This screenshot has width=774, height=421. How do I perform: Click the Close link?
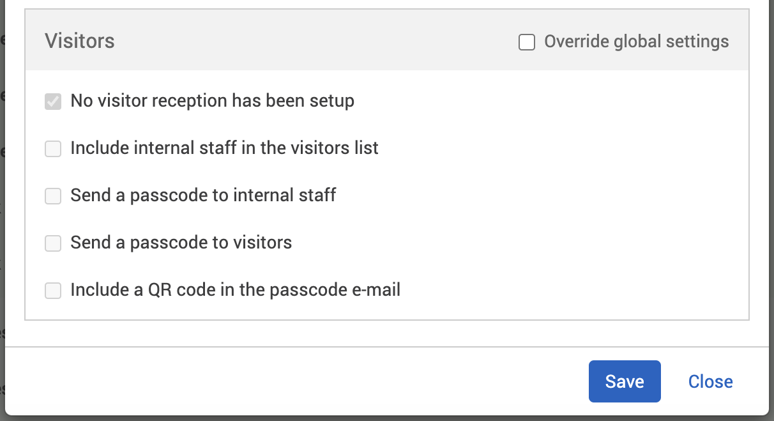coord(710,381)
